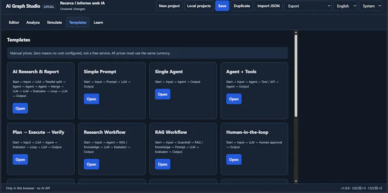Open Local projects list
Viewport: 388px width, 193px height.
point(199,6)
